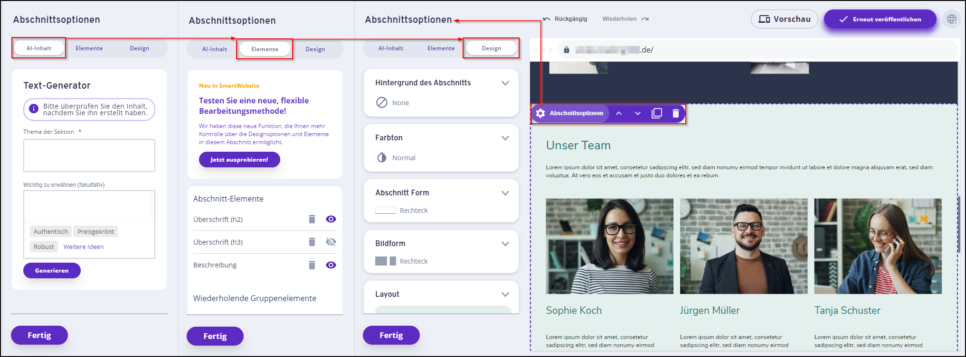966x357 pixels.
Task: Switch to the highlighted Elemente tab
Action: point(265,49)
